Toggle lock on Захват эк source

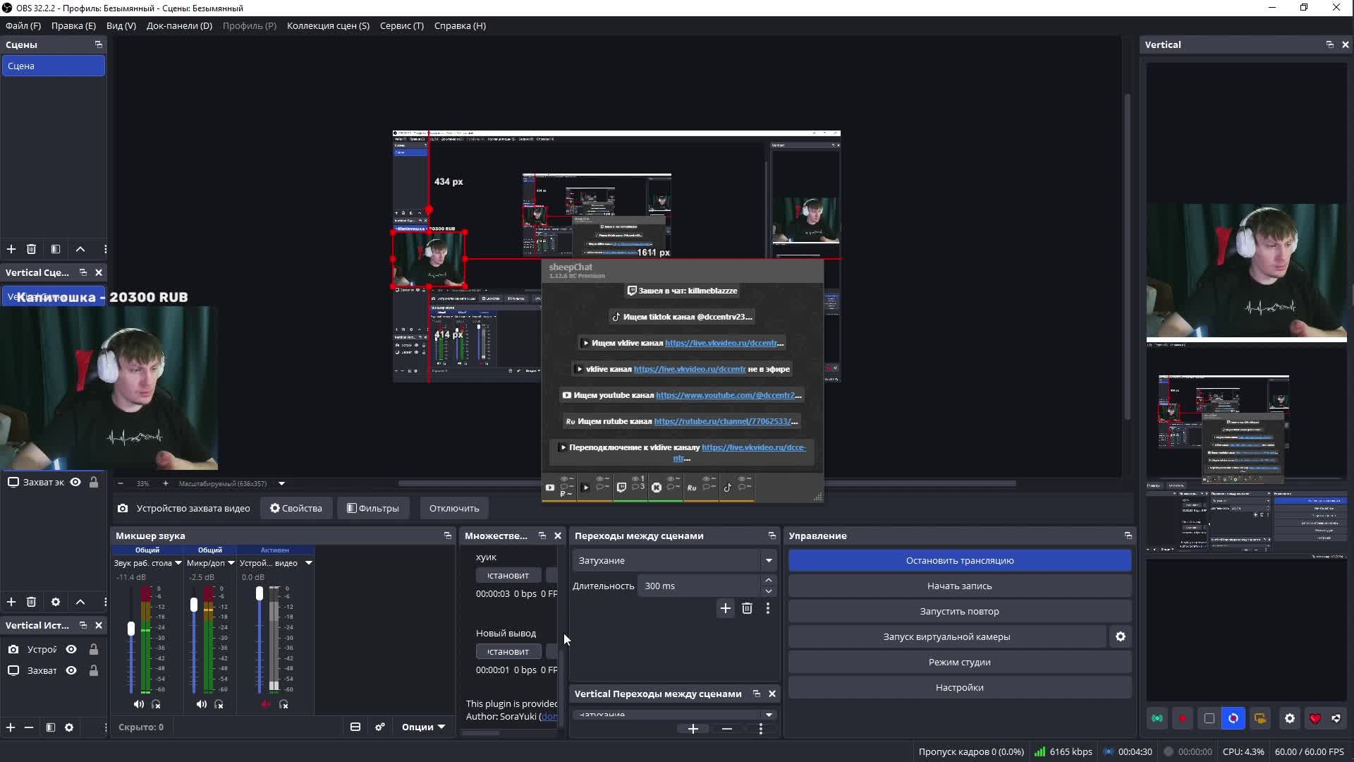(93, 482)
